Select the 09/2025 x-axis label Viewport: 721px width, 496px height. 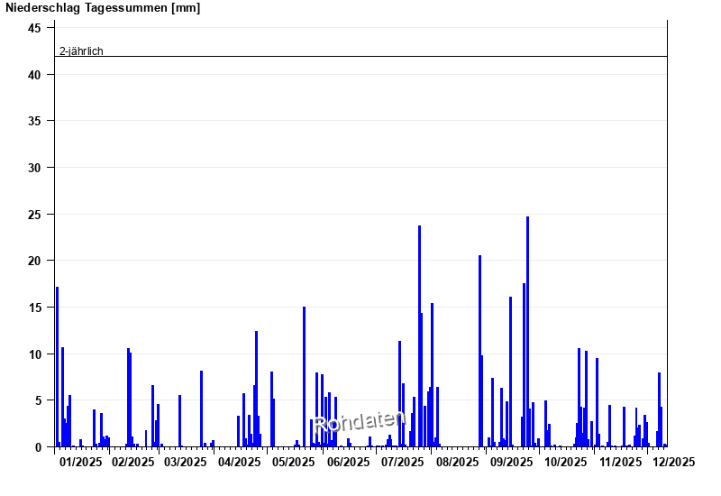tap(510, 462)
